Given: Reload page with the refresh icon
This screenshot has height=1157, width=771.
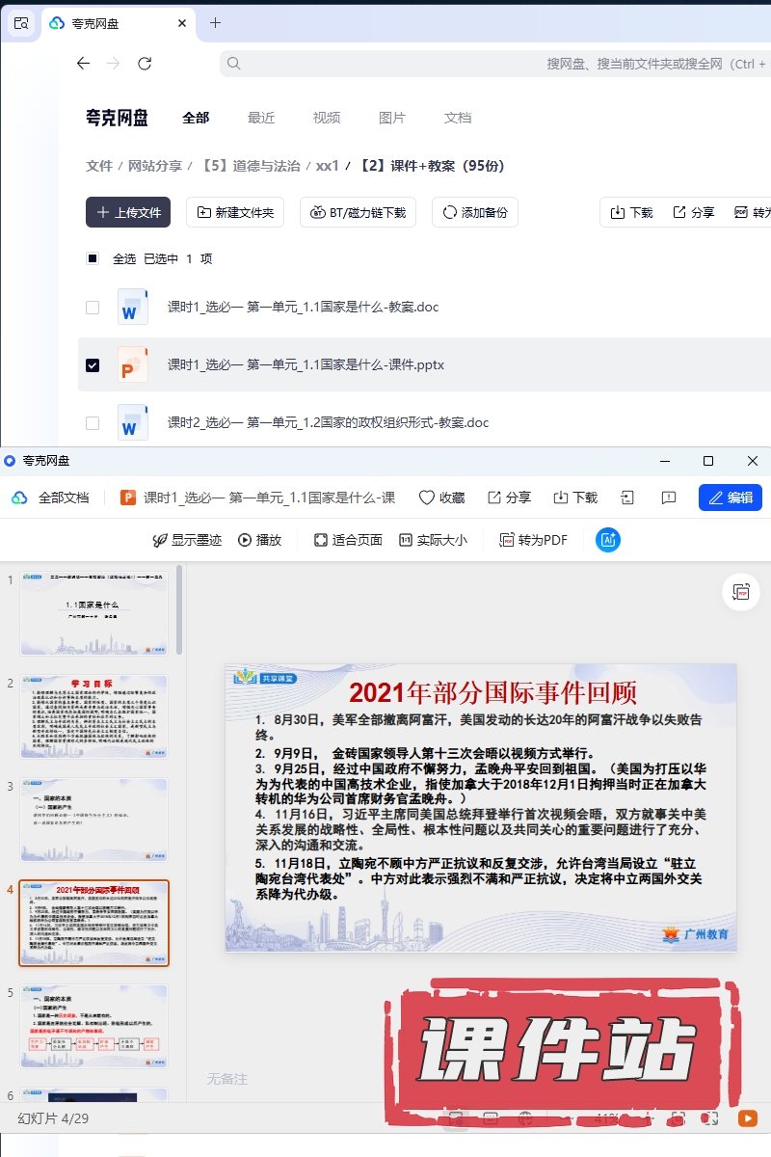Looking at the screenshot, I should pos(145,64).
